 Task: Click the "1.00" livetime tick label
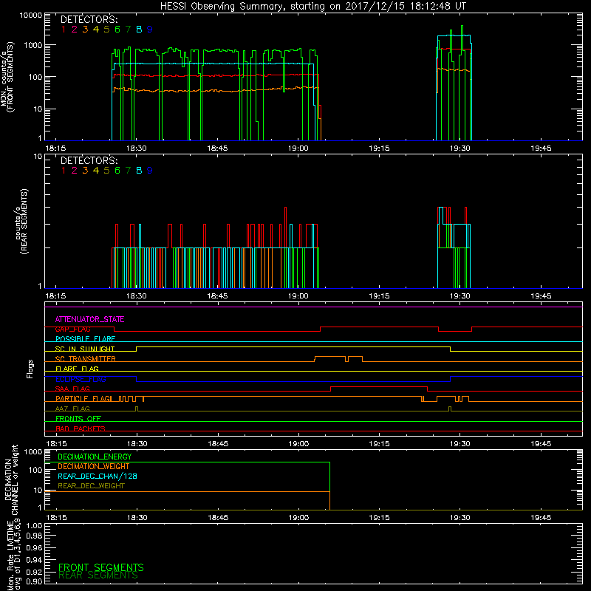[34, 526]
